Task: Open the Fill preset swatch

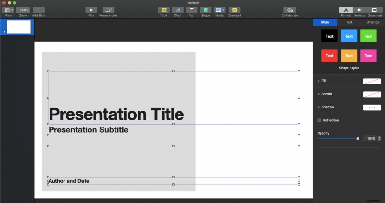Action: (x=372, y=81)
